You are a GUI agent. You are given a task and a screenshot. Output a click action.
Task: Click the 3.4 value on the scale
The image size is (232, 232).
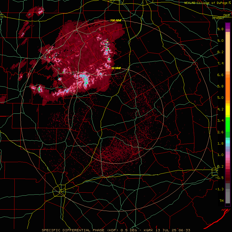coord(220,121)
